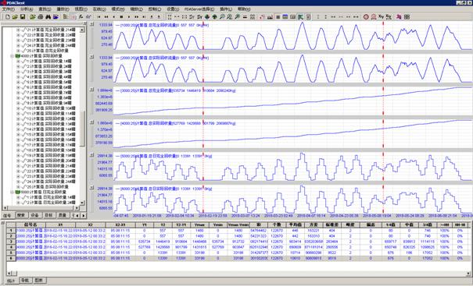Screen dimensions: 473x286
Task: Click the Save floppy disk icon
Action: 23,17
